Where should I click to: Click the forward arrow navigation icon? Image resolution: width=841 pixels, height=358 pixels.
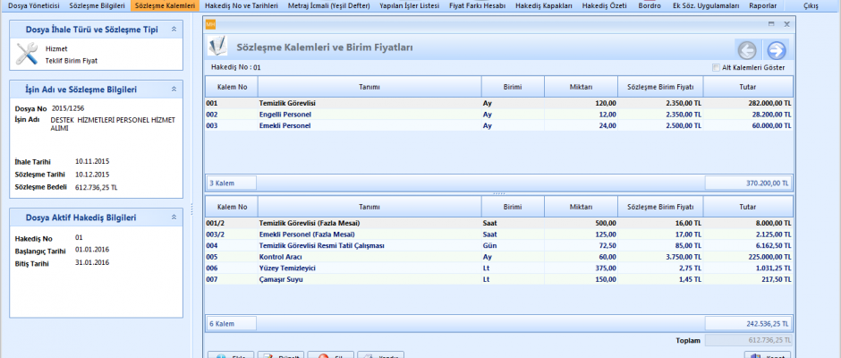pyautogui.click(x=777, y=51)
